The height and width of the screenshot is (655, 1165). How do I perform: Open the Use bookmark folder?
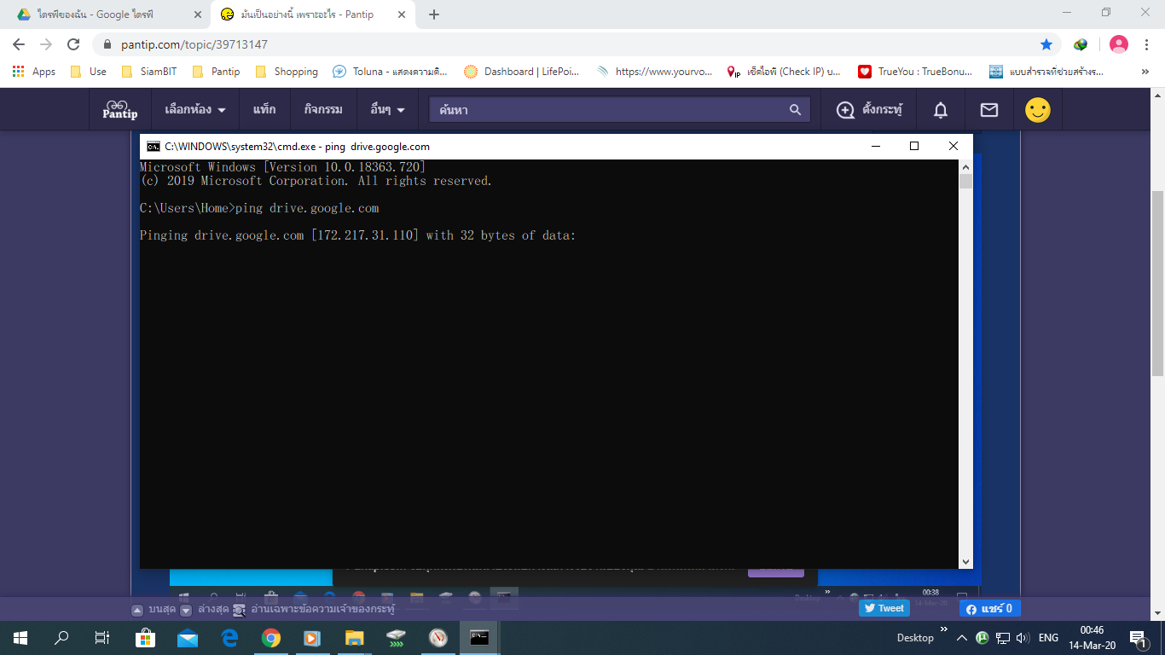[89, 72]
